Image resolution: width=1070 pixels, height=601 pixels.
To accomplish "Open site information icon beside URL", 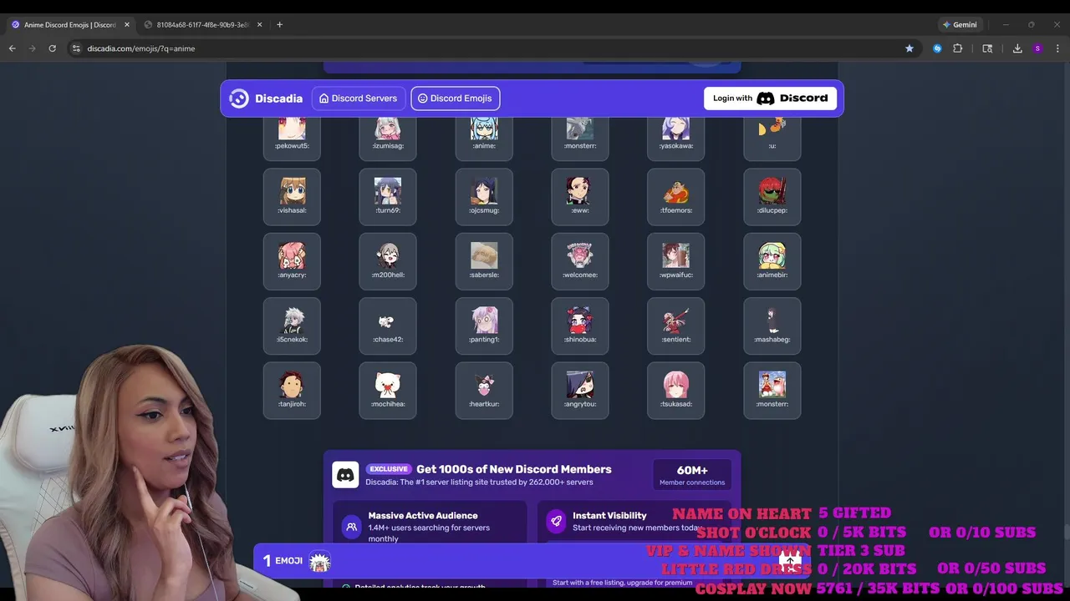I will pyautogui.click(x=76, y=48).
